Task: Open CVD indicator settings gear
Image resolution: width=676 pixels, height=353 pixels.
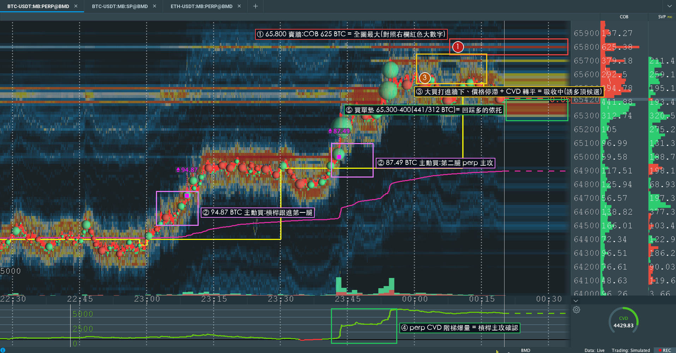Action: pyautogui.click(x=577, y=310)
